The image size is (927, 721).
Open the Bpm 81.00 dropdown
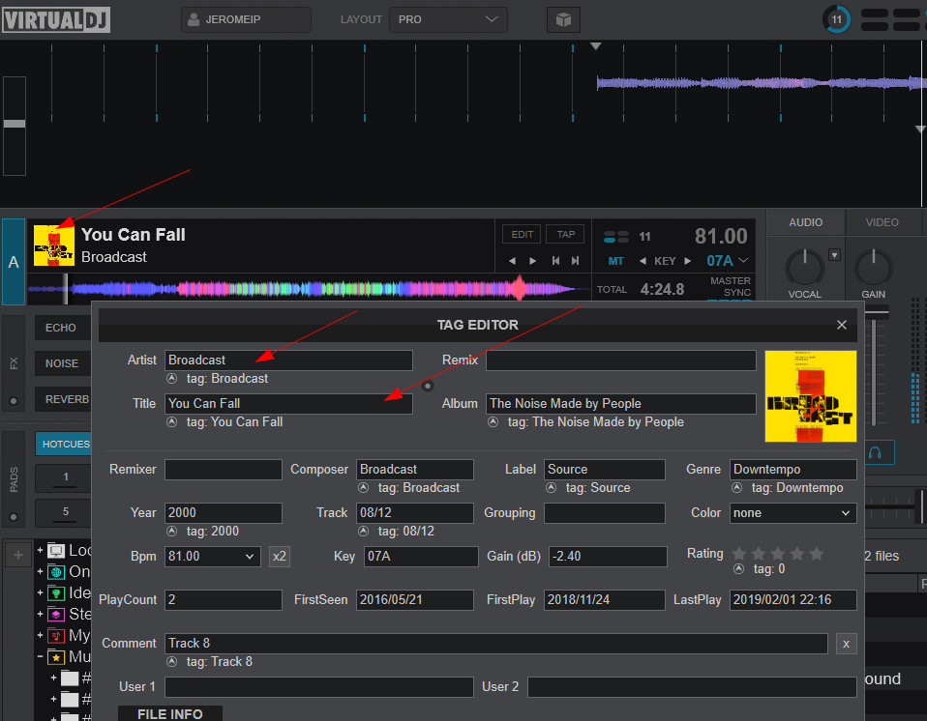[x=249, y=557]
